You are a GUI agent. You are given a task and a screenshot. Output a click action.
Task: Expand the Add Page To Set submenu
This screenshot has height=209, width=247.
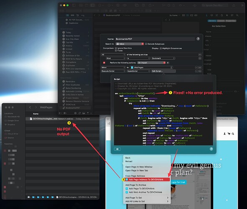point(147,198)
